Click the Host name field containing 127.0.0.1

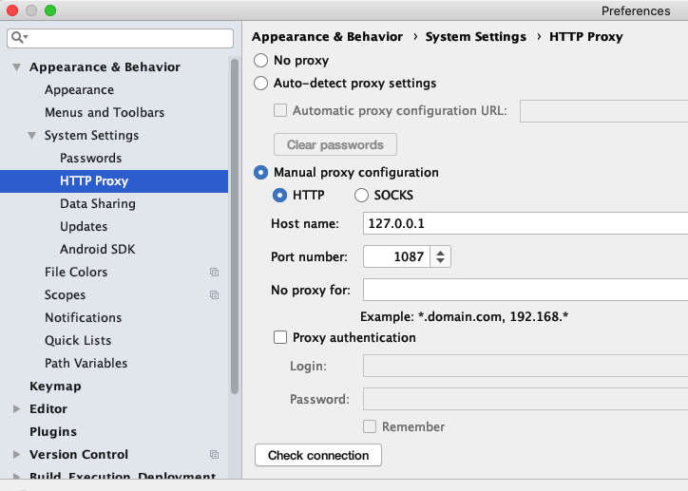pos(526,223)
